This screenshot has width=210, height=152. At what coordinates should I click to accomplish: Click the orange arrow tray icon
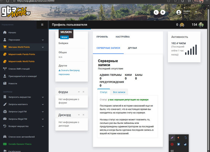tap(178, 138)
